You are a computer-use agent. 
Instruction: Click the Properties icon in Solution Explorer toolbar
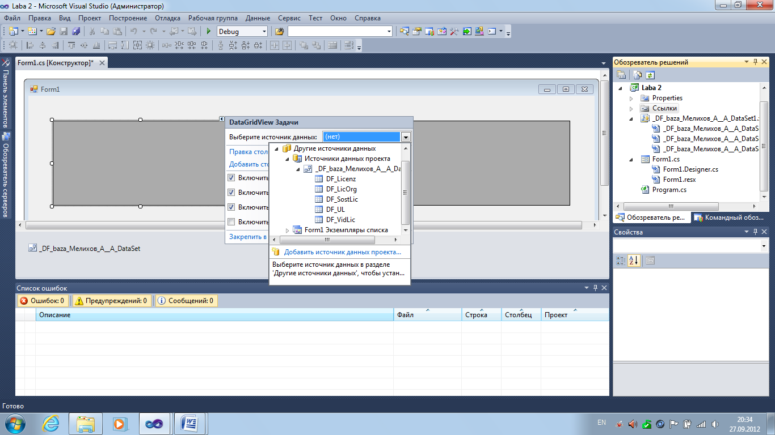[621, 75]
